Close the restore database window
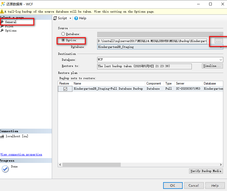Image resolution: width=227 pixels, height=191 pixels. pyautogui.click(x=223, y=4)
